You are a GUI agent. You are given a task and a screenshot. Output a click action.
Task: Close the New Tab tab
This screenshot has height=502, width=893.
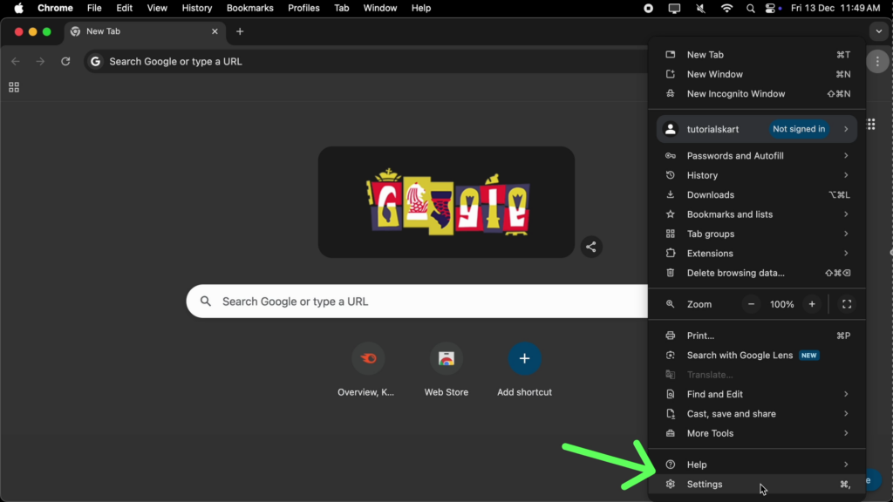215,31
